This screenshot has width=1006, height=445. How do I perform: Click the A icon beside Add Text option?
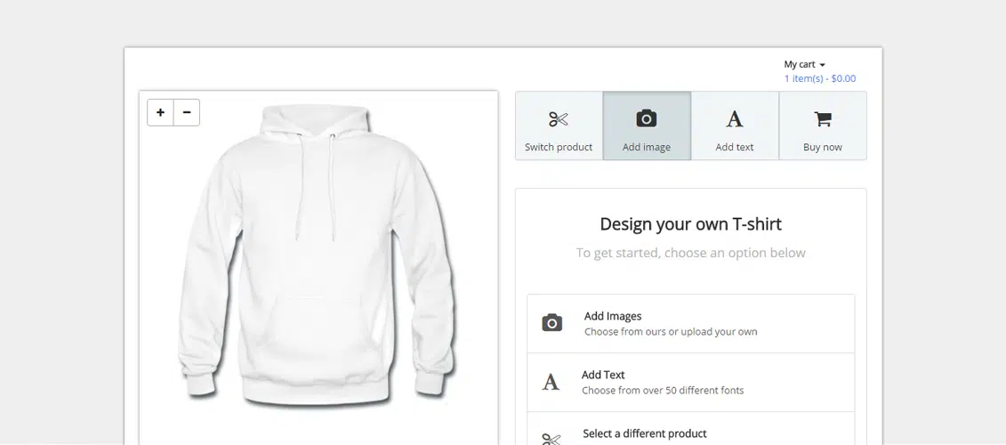pyautogui.click(x=551, y=383)
